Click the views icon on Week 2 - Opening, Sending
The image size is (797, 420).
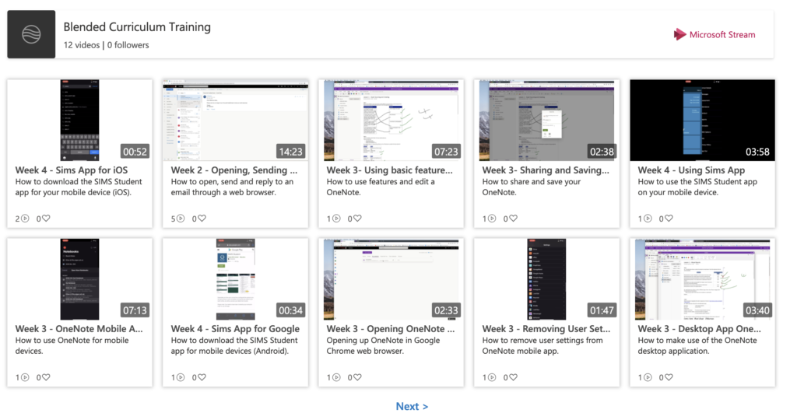click(181, 219)
